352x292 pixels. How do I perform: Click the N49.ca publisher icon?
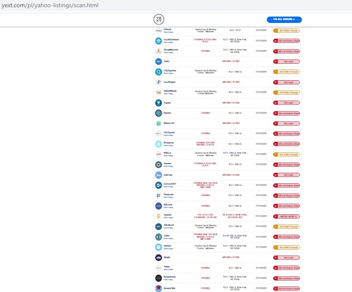pyautogui.click(x=158, y=154)
